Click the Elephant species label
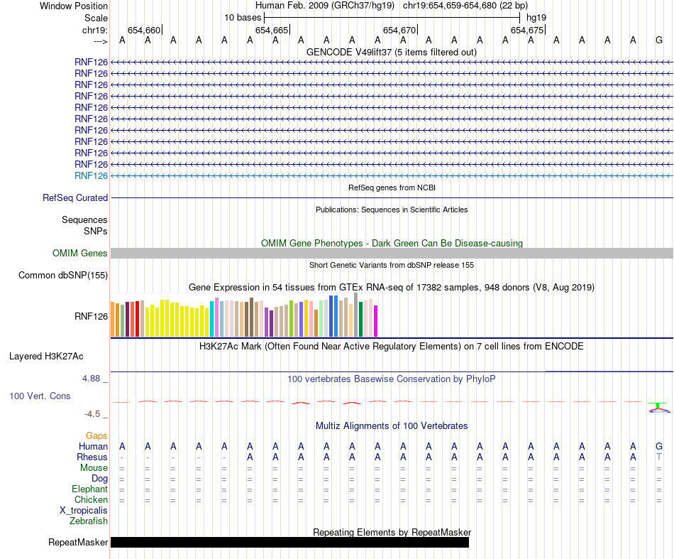 (90, 489)
